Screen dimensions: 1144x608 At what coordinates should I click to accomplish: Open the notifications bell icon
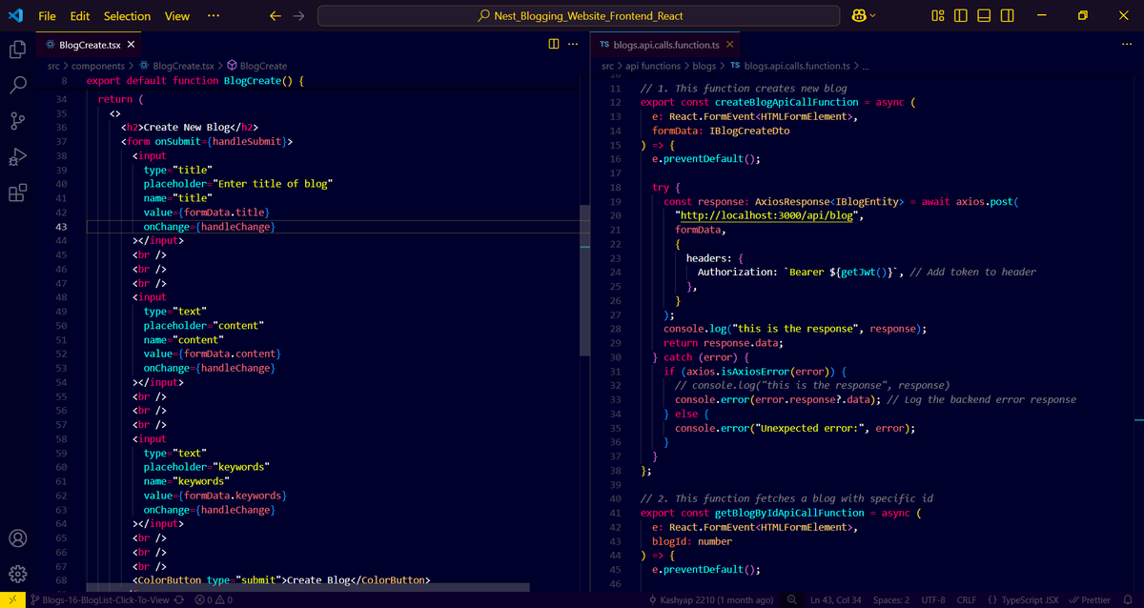click(x=1129, y=599)
